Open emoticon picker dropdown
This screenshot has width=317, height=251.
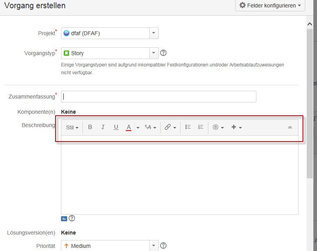click(x=218, y=127)
